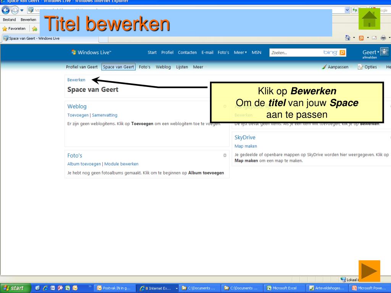Image resolution: width=391 pixels, height=293 pixels.
Task: Open Weblog in the sub-navigation bar
Action: (x=163, y=67)
